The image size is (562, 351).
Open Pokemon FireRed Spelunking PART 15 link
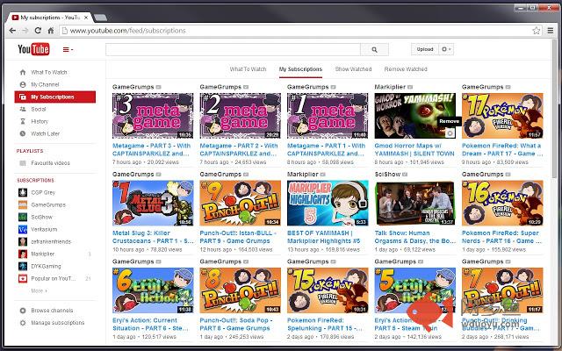coord(325,325)
